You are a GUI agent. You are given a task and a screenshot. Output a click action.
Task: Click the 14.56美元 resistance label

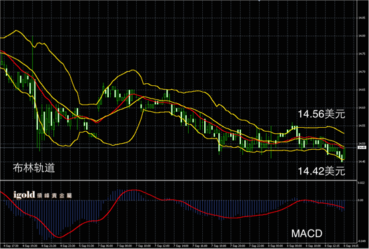322,114
